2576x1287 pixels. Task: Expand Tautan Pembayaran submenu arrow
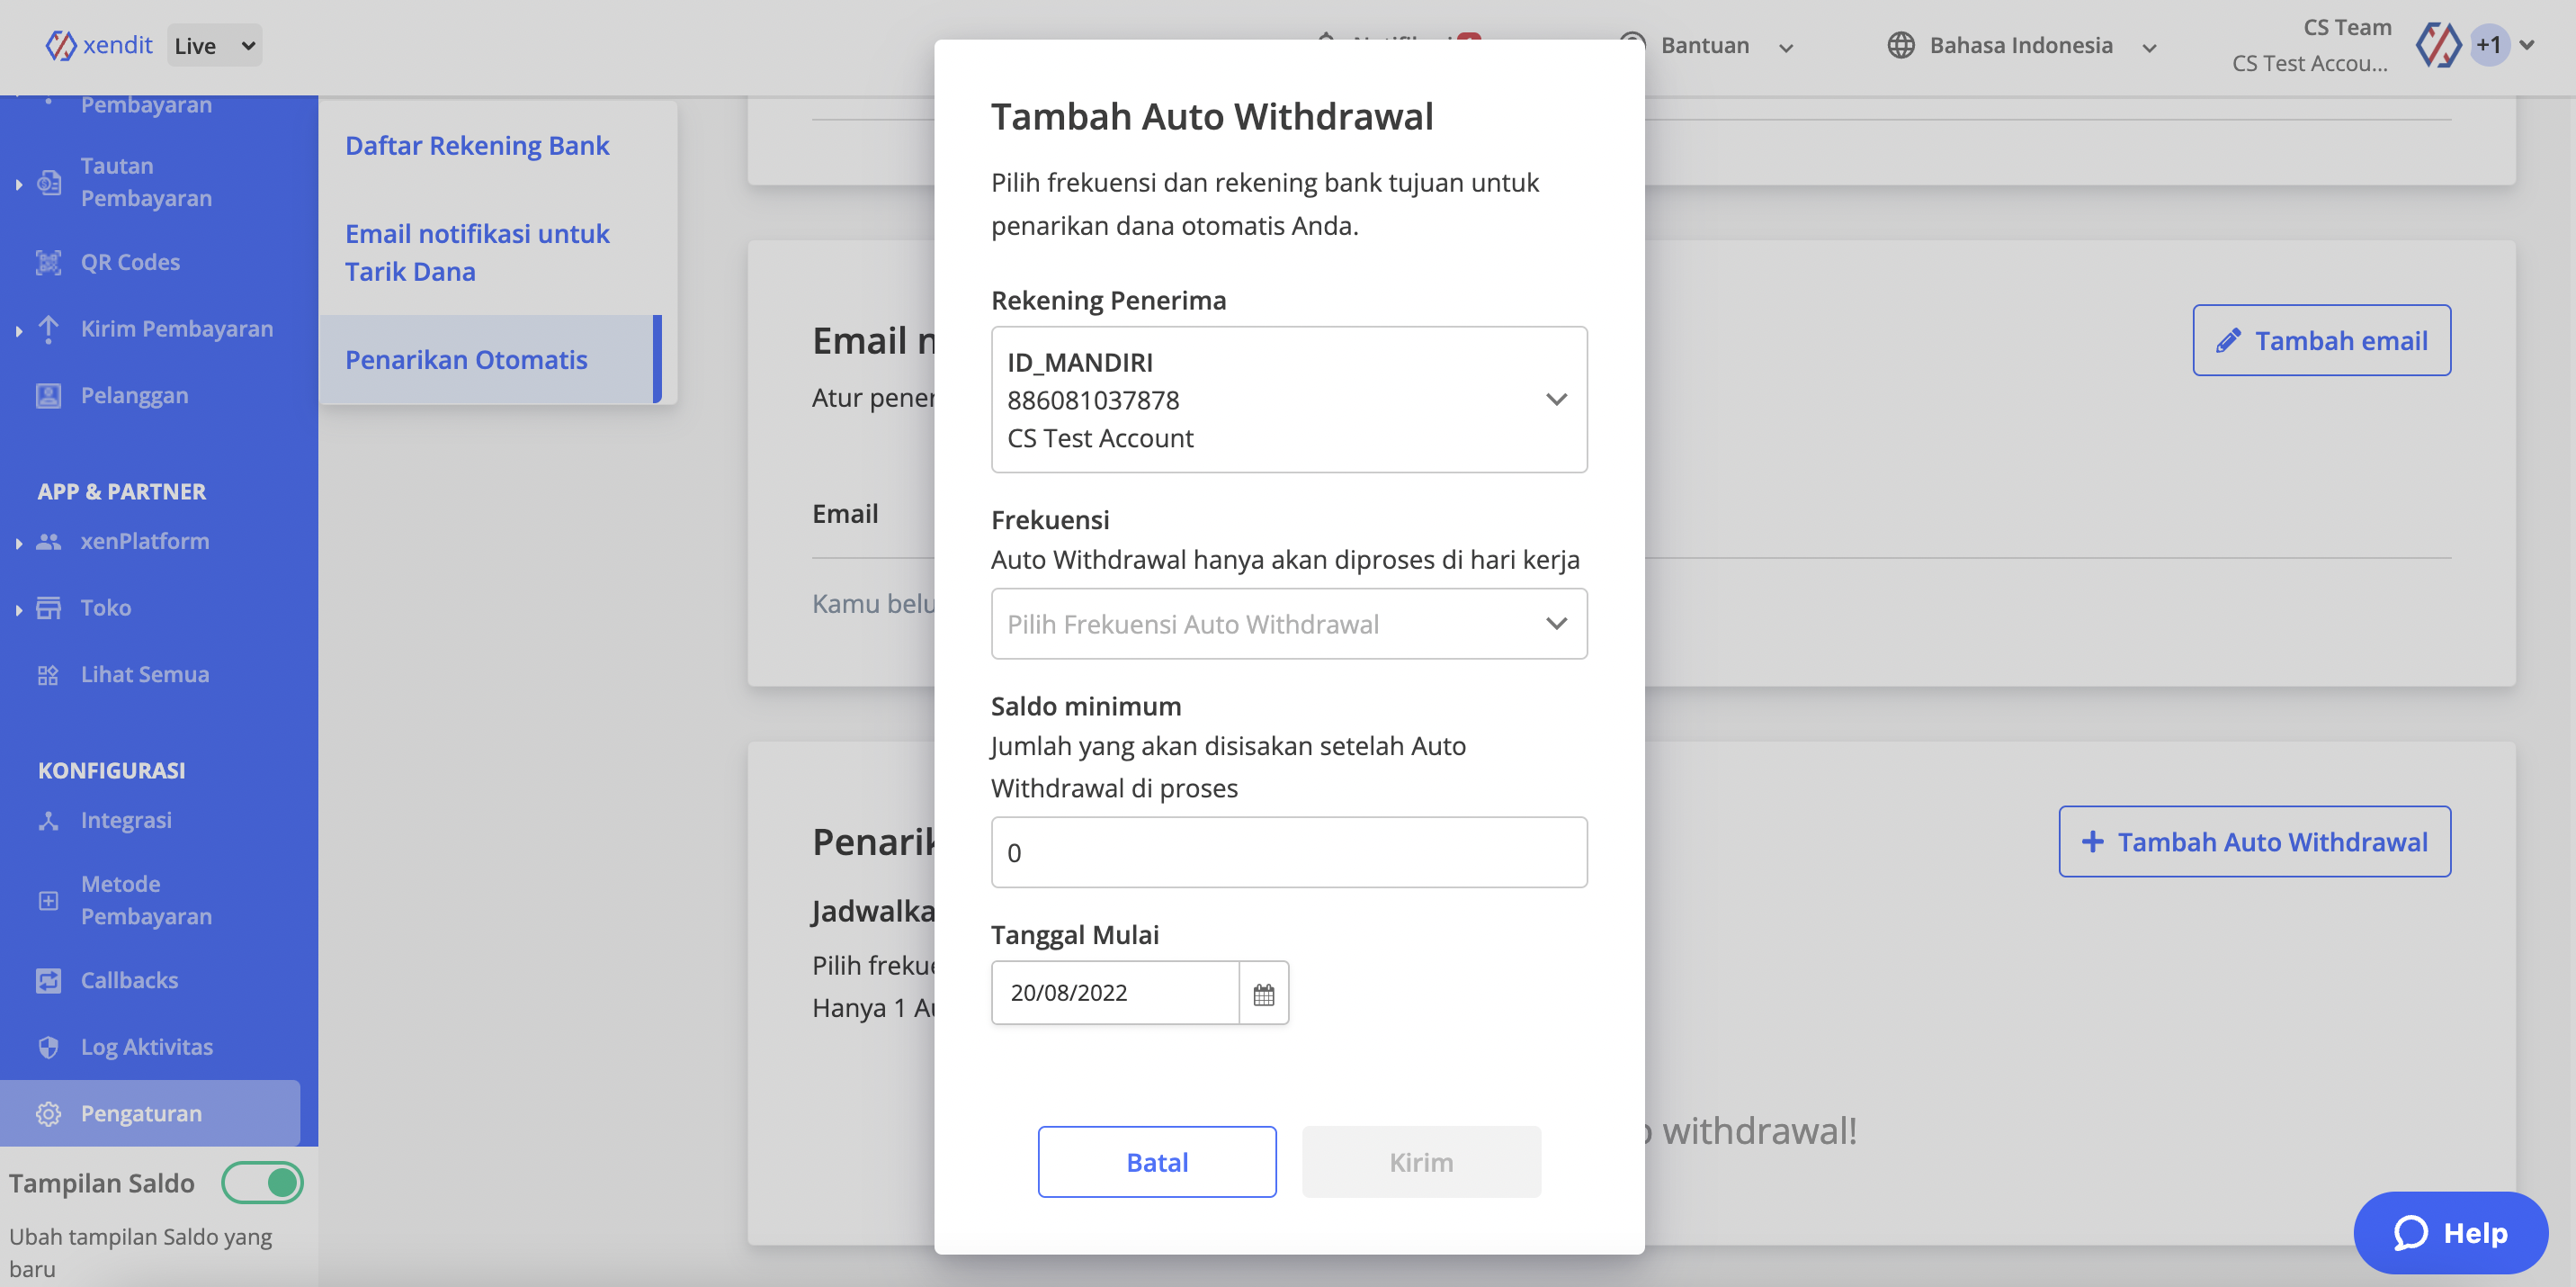click(x=19, y=184)
